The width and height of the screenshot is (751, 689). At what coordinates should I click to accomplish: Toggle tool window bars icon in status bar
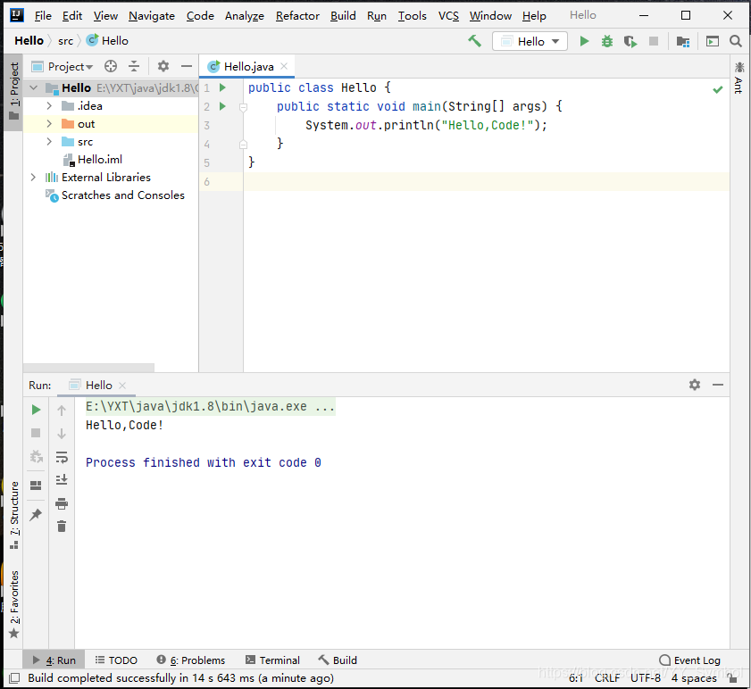tap(14, 678)
